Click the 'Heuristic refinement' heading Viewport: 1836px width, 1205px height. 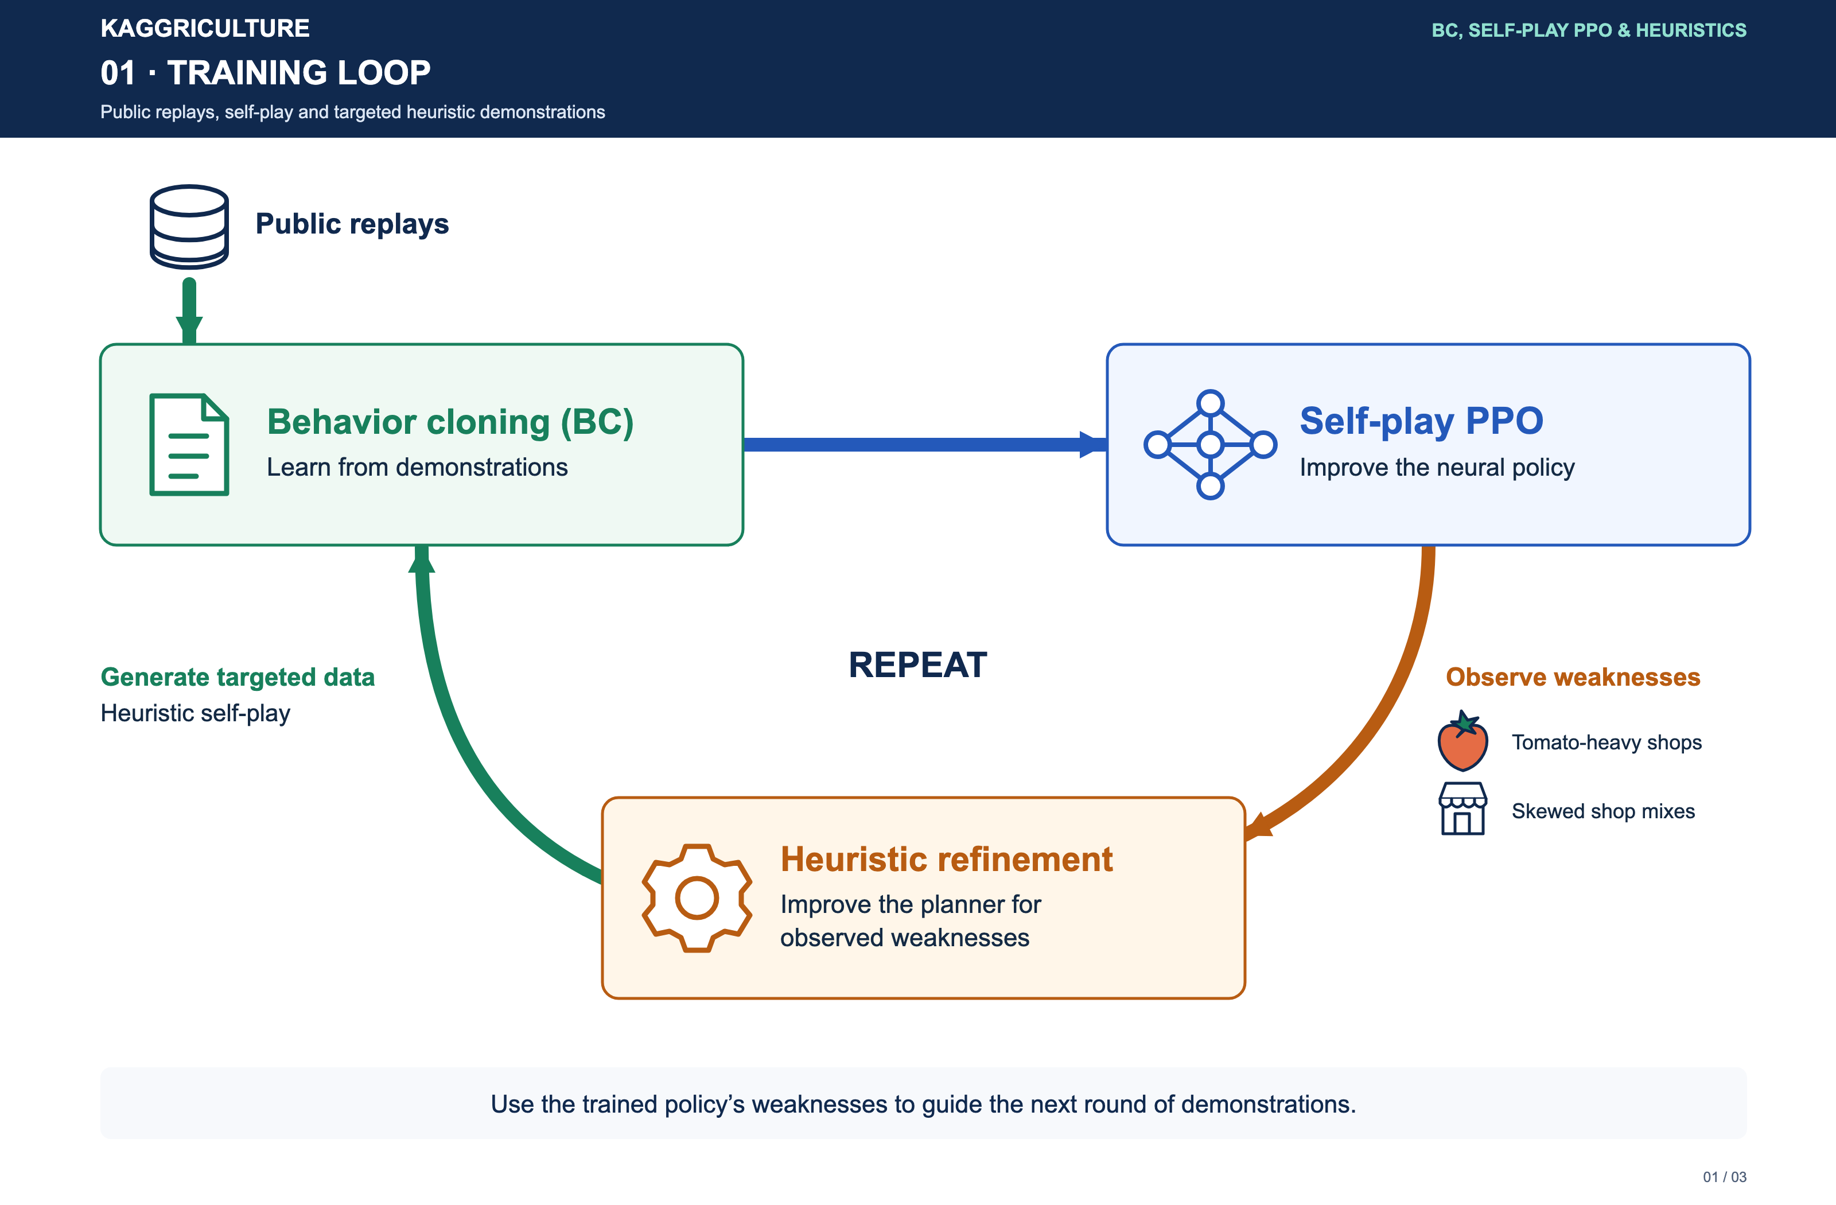point(947,860)
